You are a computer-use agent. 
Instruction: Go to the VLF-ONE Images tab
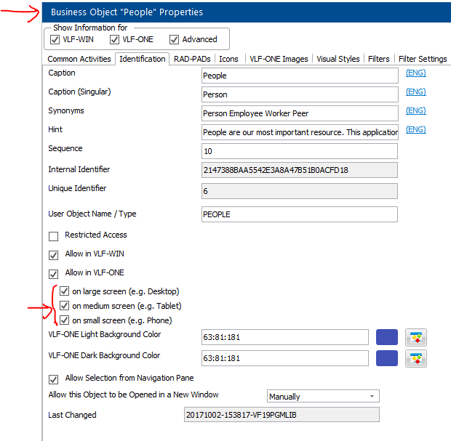(x=279, y=59)
